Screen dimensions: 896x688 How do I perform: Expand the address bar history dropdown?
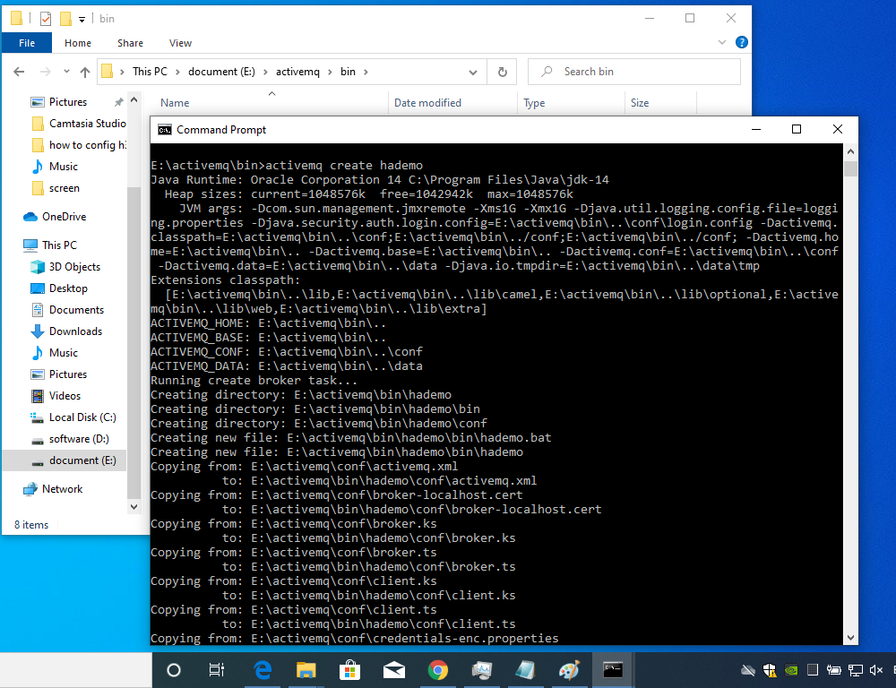474,72
